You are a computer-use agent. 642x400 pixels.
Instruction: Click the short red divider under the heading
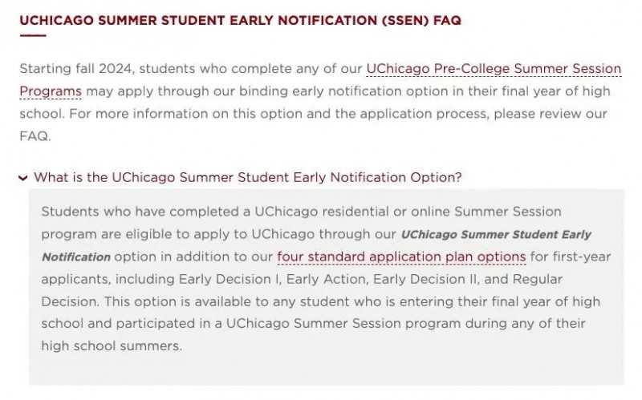click(33, 35)
